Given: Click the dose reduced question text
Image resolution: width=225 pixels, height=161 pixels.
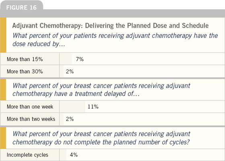Looking at the screenshot, I should click(x=115, y=40).
